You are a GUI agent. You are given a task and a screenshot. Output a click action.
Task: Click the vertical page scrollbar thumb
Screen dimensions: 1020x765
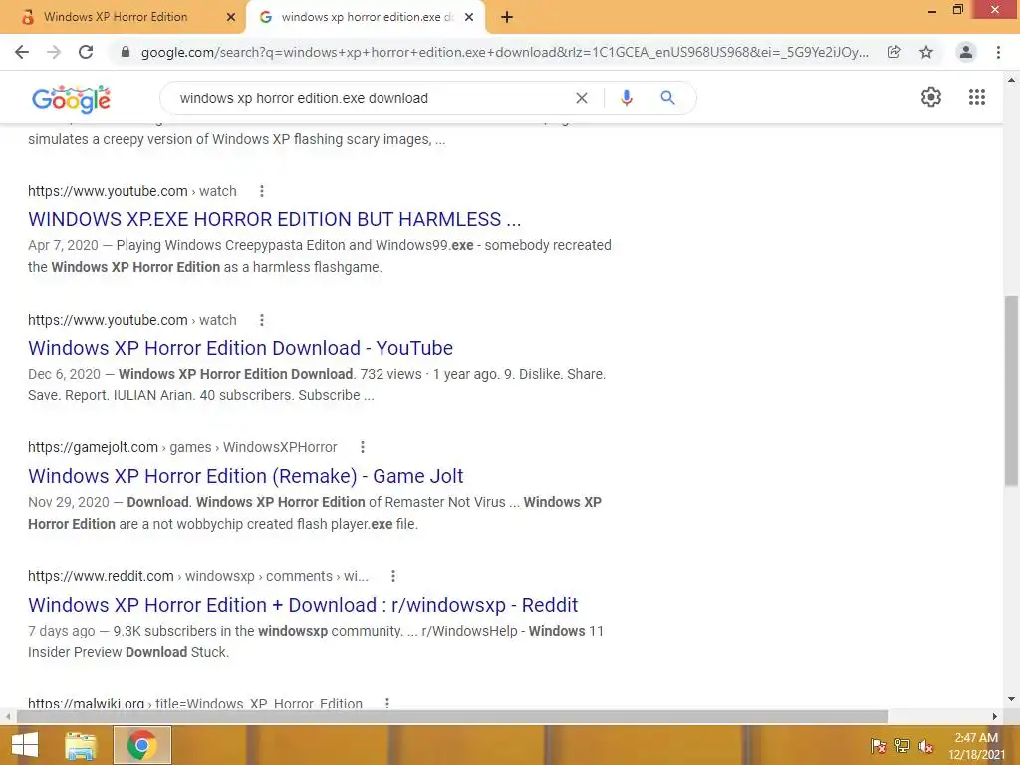pos(1011,390)
